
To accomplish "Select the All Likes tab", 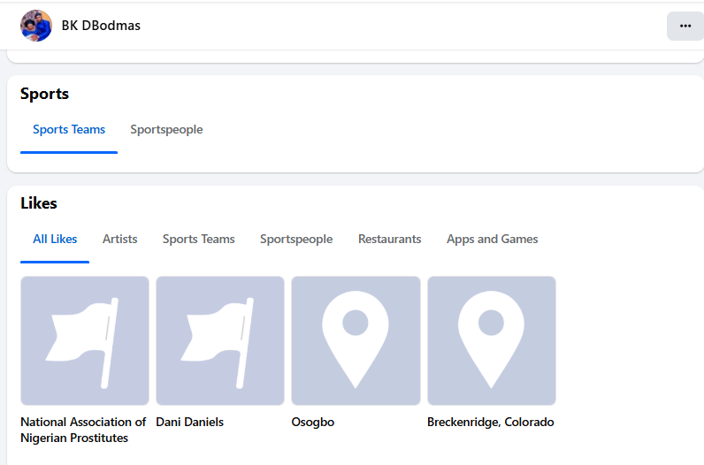I will click(x=55, y=239).
